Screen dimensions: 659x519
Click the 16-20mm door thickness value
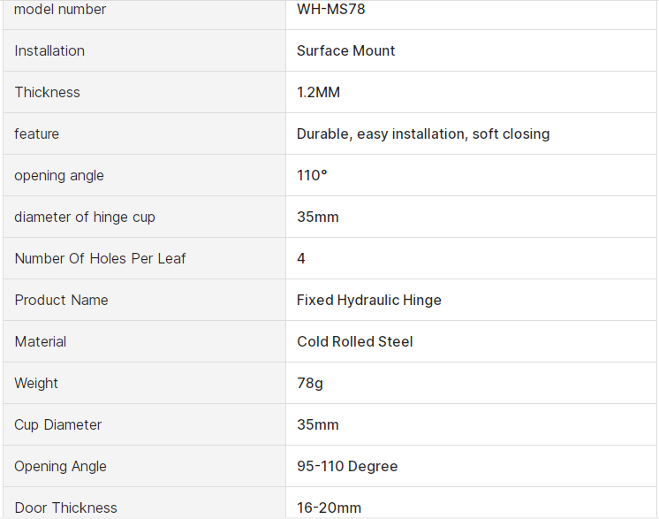tap(329, 508)
